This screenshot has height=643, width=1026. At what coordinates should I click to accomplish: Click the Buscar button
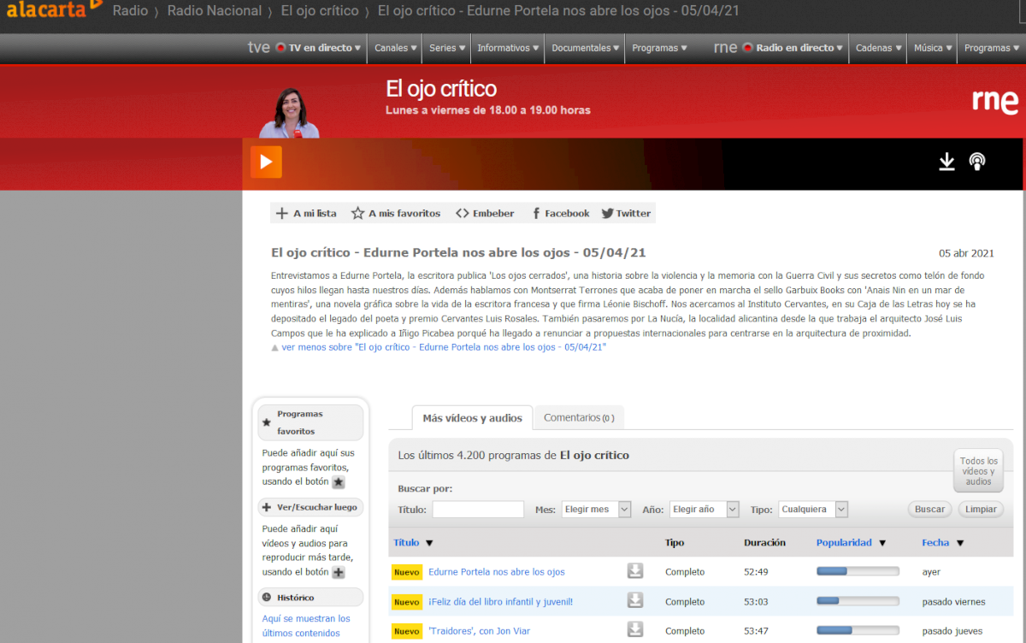pos(929,509)
